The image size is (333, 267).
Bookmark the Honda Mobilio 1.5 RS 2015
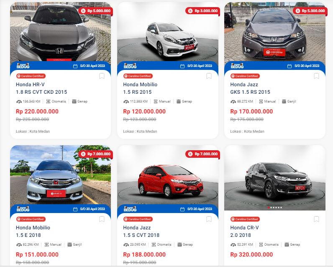209,76
